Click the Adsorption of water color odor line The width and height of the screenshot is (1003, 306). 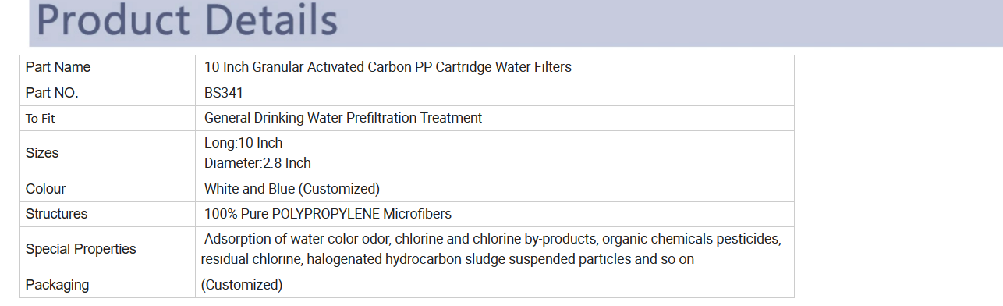pos(493,239)
